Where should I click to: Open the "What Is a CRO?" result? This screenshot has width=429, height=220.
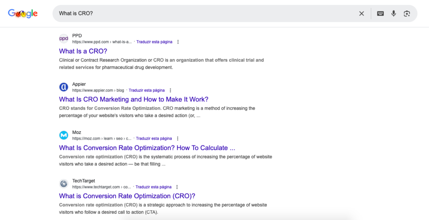pos(83,51)
